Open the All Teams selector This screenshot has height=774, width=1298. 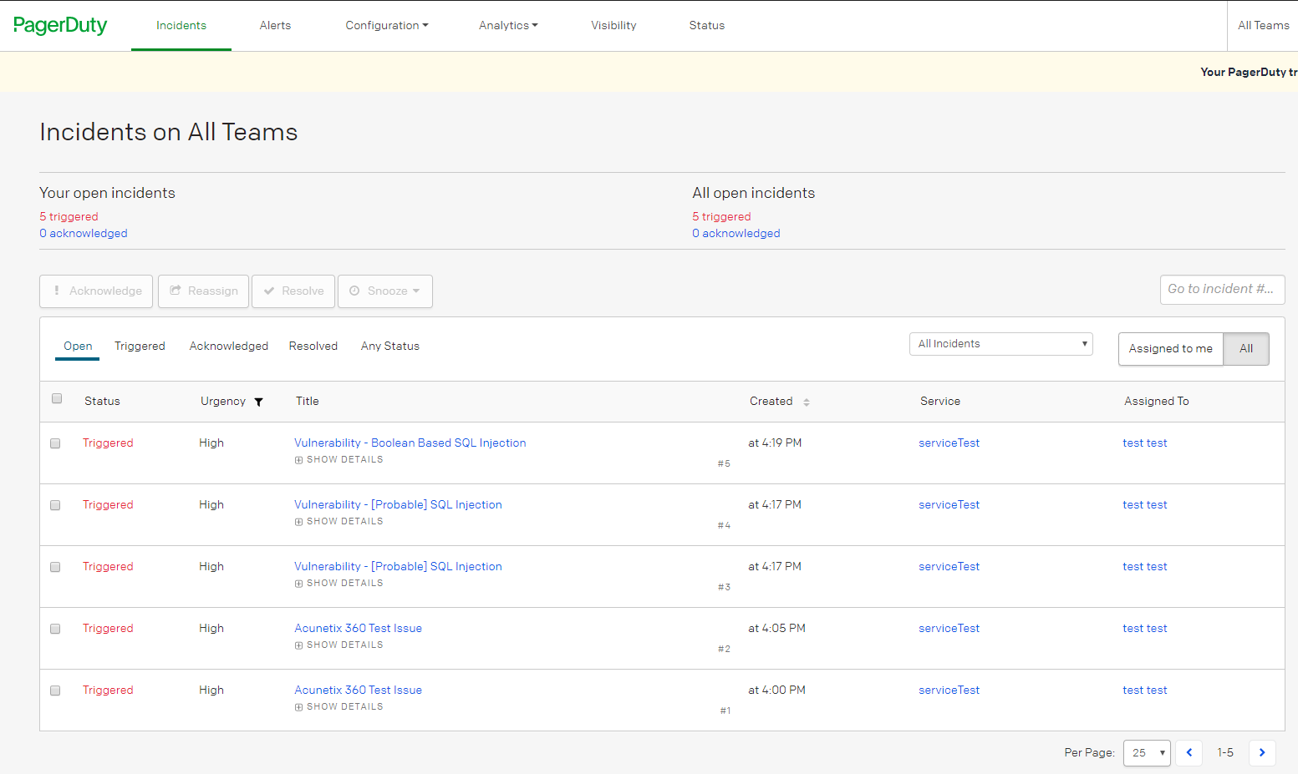coord(1263,25)
